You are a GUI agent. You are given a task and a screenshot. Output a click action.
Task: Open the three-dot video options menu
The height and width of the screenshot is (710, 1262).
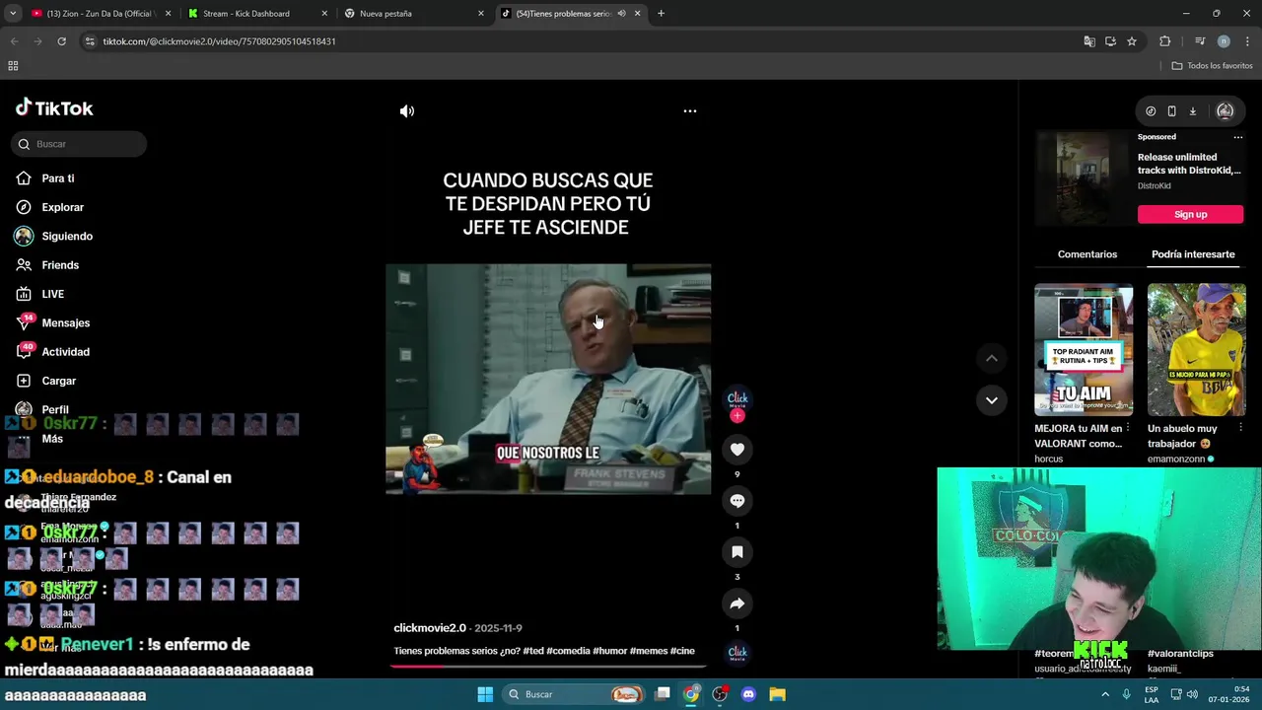[x=690, y=110]
